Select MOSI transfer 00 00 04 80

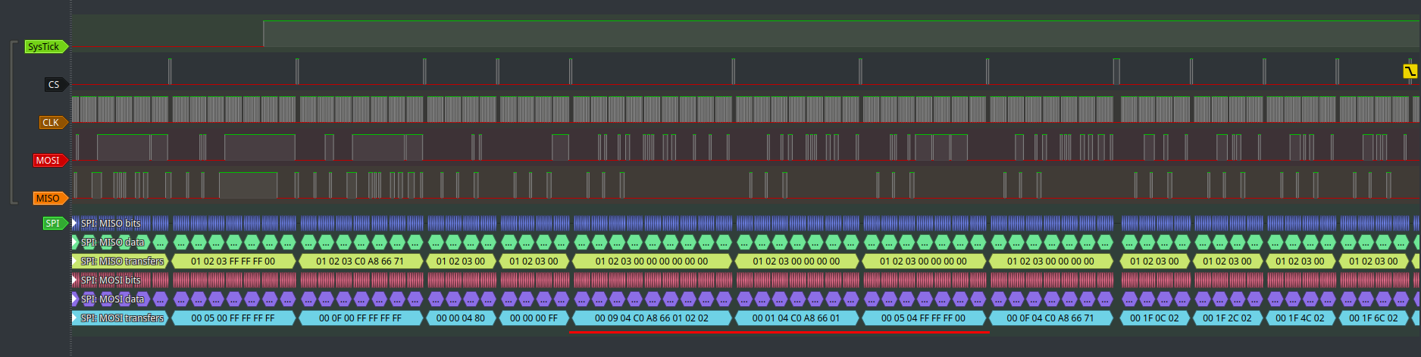(x=460, y=318)
